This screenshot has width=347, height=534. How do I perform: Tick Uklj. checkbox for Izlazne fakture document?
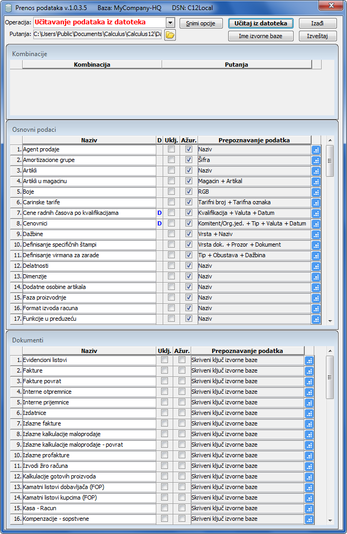pyautogui.click(x=164, y=423)
